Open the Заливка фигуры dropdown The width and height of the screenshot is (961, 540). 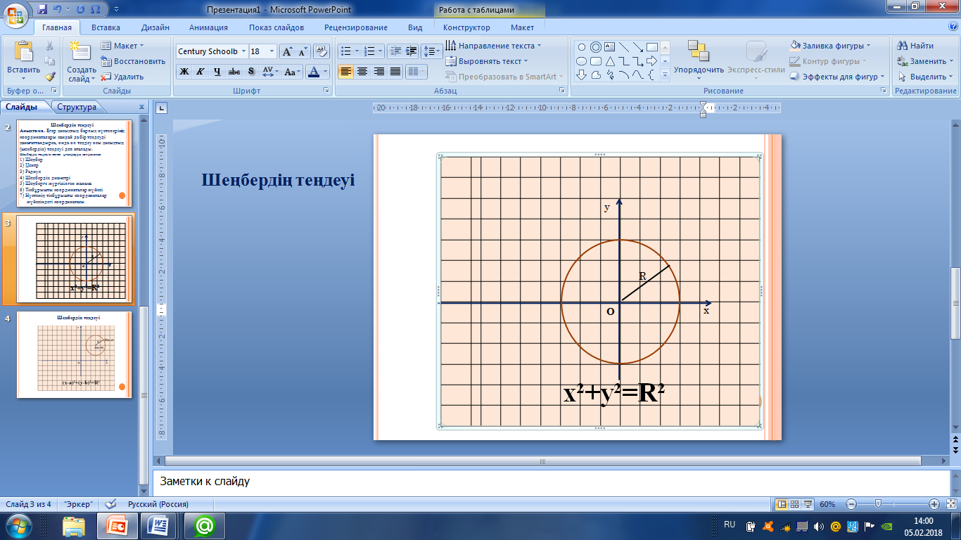click(831, 46)
